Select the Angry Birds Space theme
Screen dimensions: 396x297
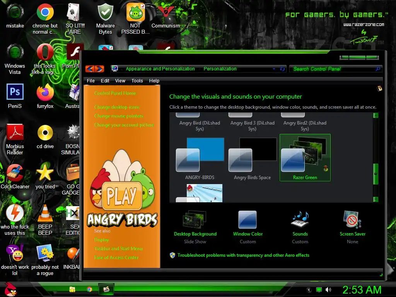(x=252, y=159)
